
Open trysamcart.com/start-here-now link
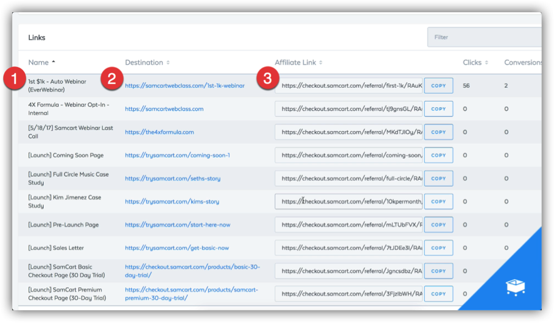pyautogui.click(x=178, y=225)
